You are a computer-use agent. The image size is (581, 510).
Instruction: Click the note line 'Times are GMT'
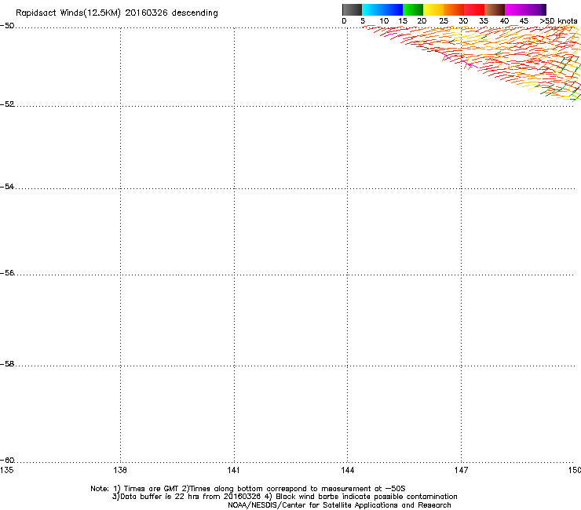pos(152,489)
